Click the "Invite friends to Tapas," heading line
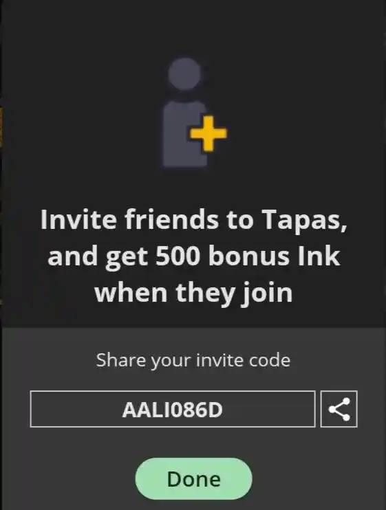 tap(193, 219)
